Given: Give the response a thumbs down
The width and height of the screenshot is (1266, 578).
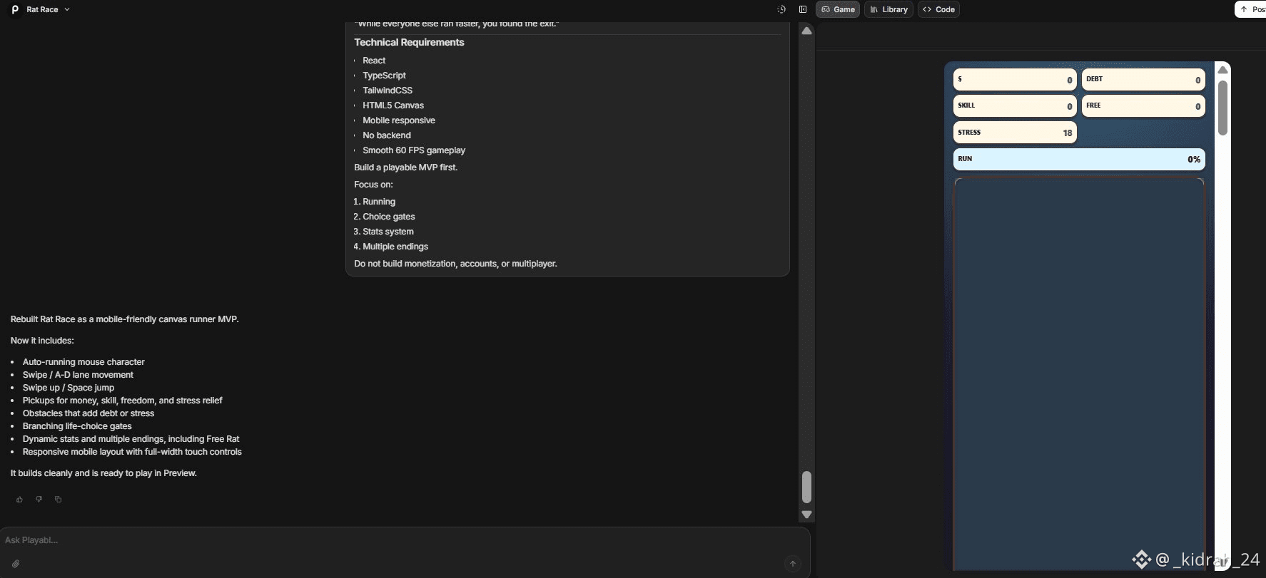Looking at the screenshot, I should coord(39,500).
